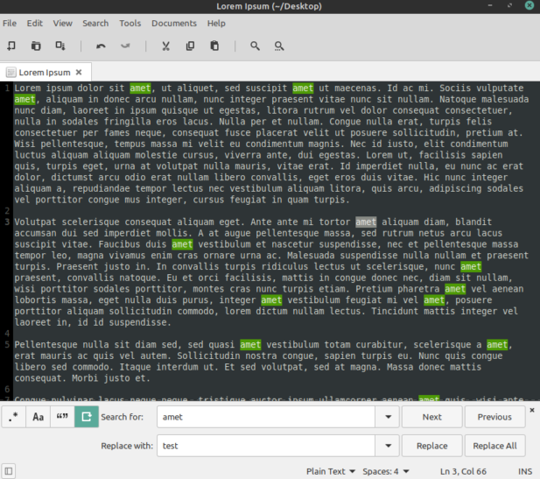
Task: Open the Documents menu
Action: [174, 24]
